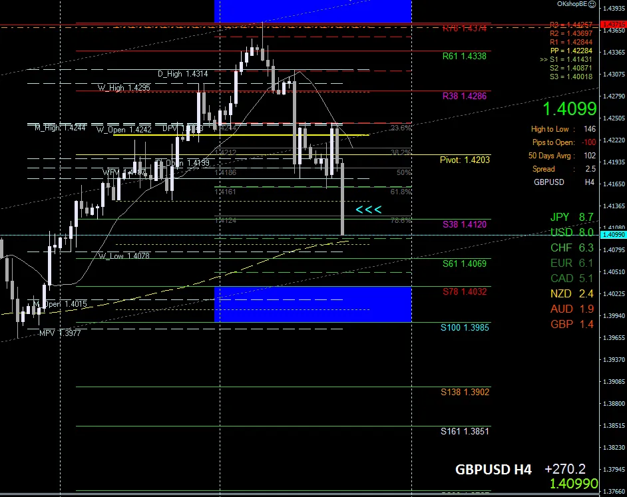
Task: Click the 1.40990 current price tag on axis
Action: click(614, 235)
